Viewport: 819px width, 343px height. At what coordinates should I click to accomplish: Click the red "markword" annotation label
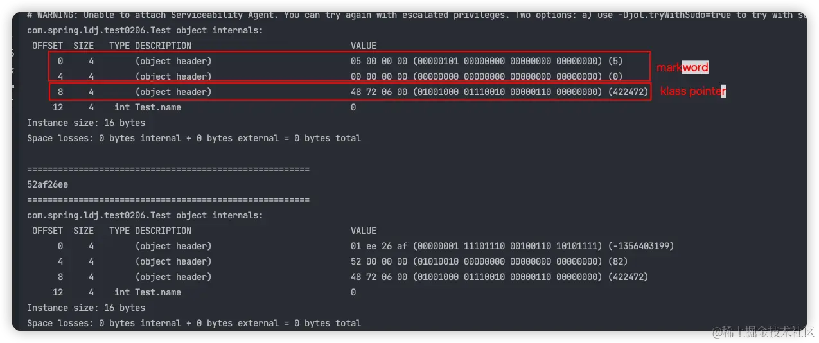click(682, 67)
